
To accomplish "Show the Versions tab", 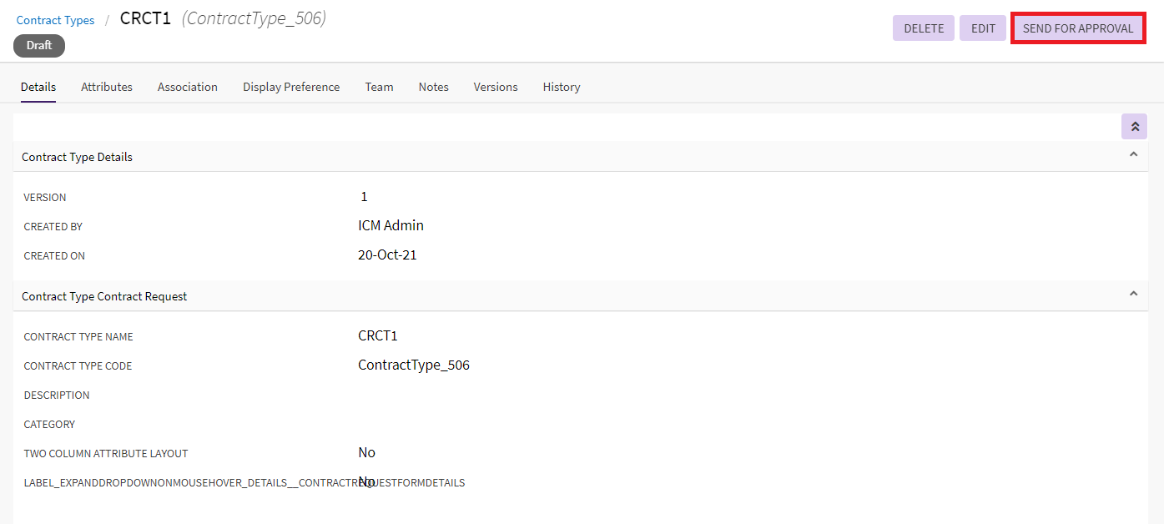I will click(x=496, y=87).
